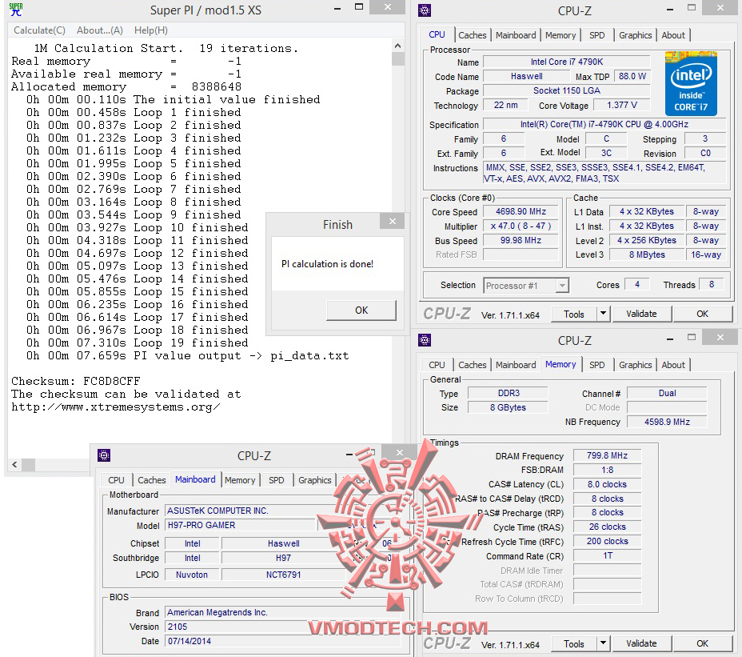742x657 pixels.
Task: Click Tools button in top CPU-Z window
Action: point(574,314)
